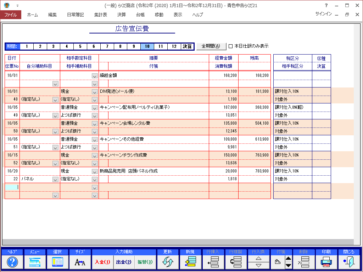Image resolution: width=363 pixels, height=272 pixels.
Task: Restore the inner document window
Action: pos(347,14)
